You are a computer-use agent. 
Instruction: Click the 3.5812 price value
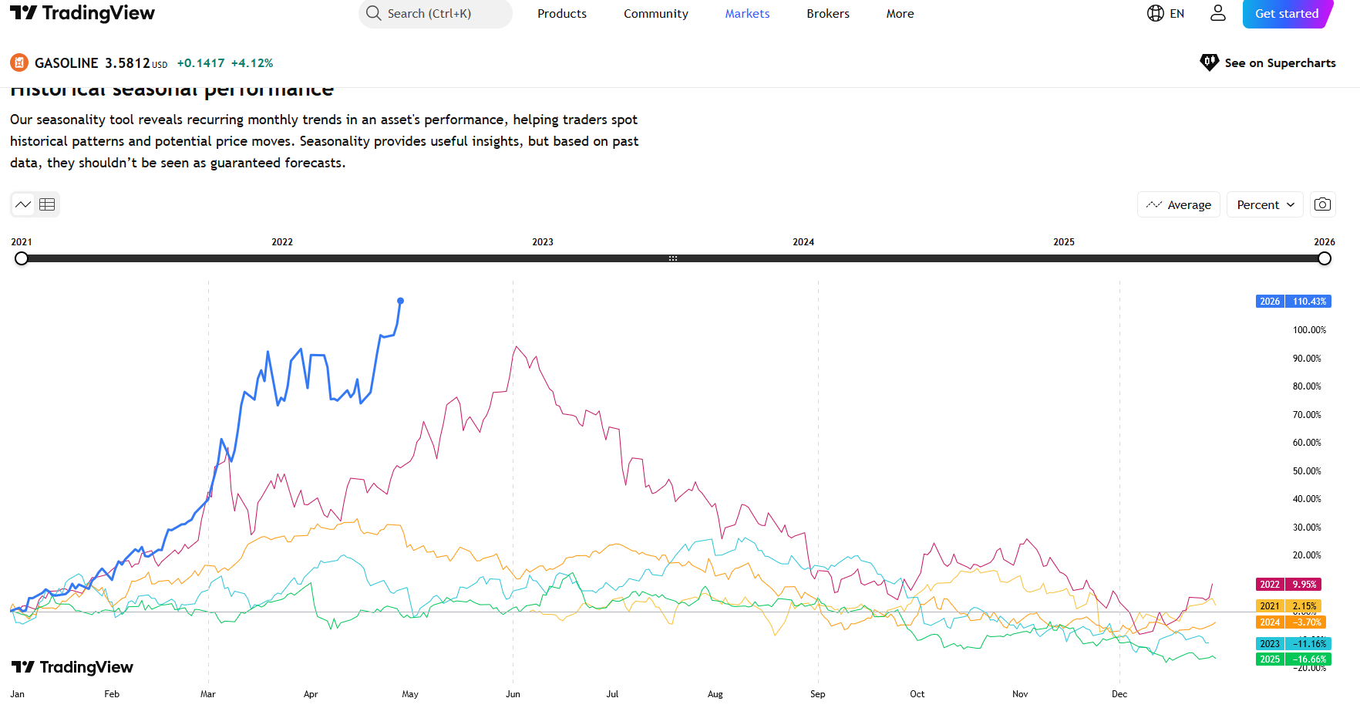[x=127, y=62]
